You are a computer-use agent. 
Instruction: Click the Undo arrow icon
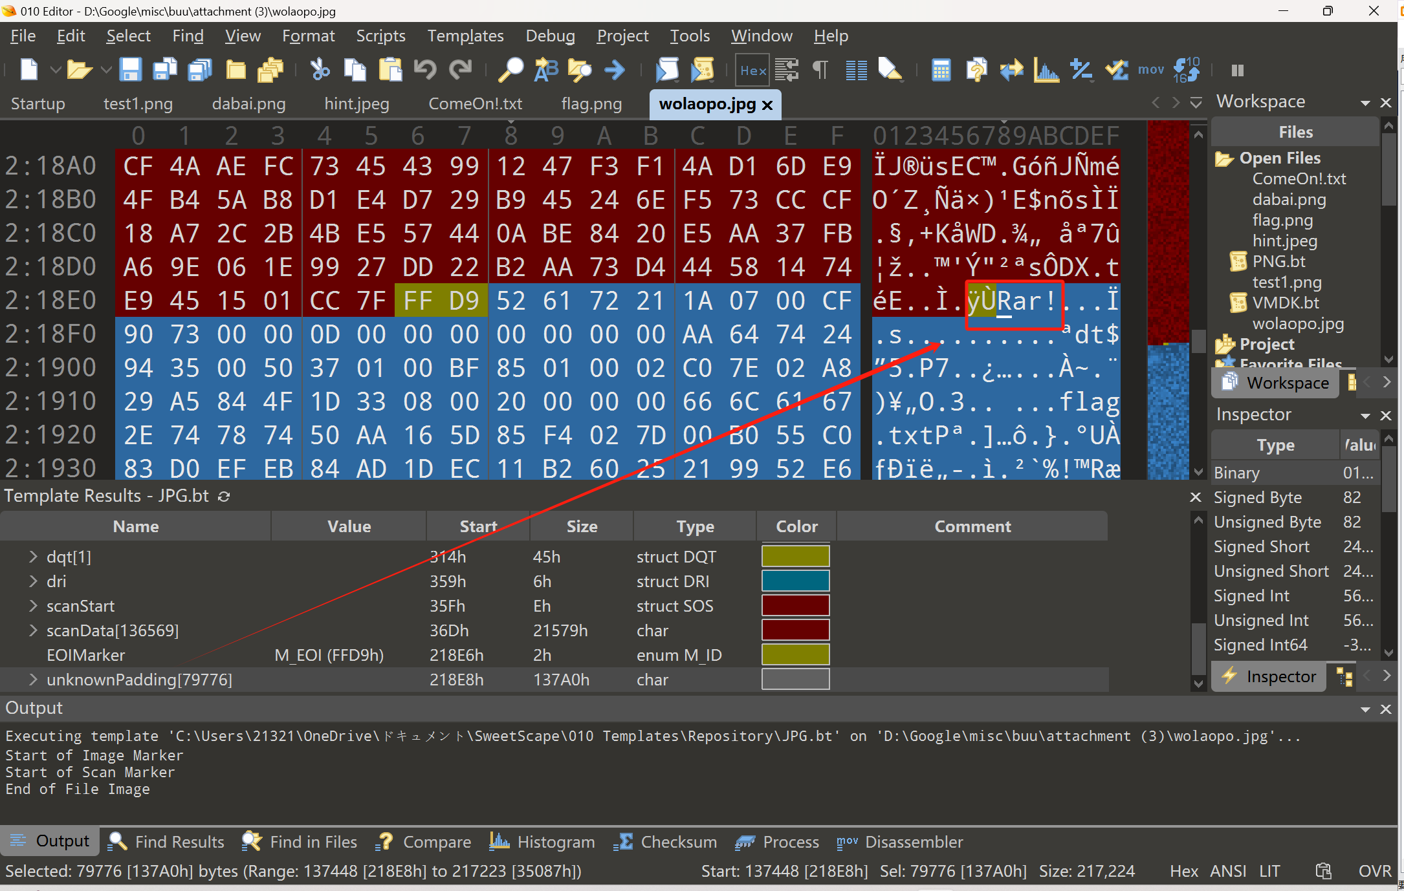coord(425,69)
